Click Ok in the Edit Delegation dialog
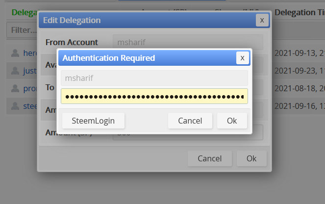The height and width of the screenshot is (204, 325). 251,158
